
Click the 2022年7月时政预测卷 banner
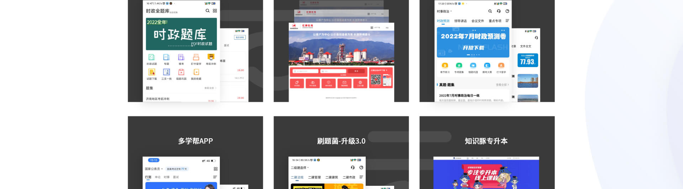[473, 42]
